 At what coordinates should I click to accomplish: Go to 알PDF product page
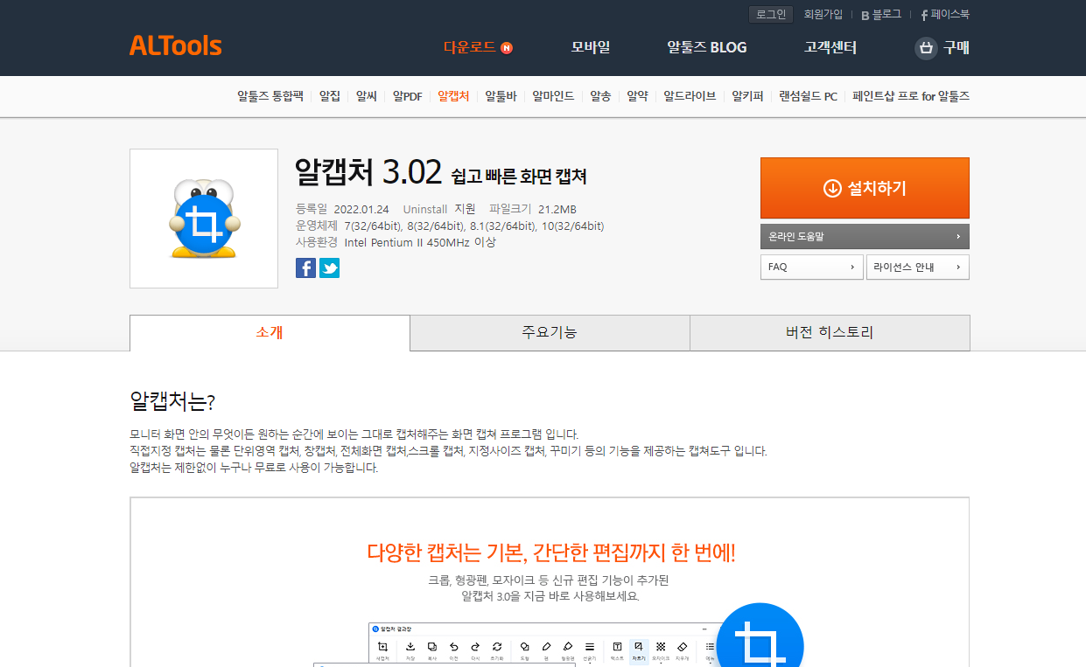[x=408, y=96]
